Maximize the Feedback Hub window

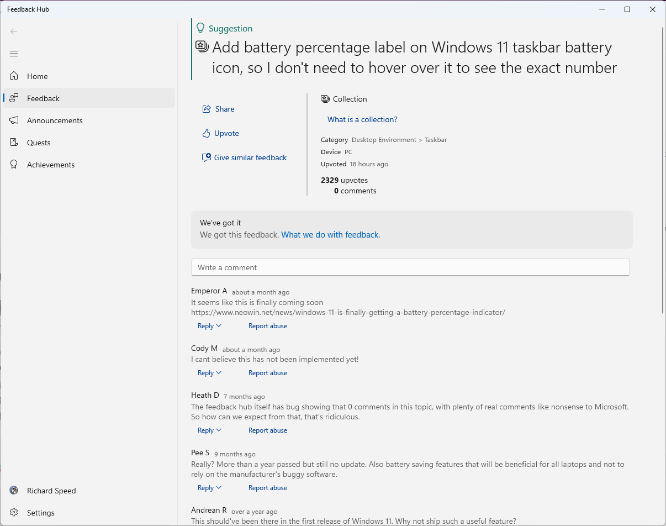[627, 9]
